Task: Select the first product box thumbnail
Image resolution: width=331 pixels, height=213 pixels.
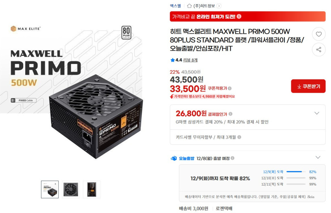Action: [x=50, y=190]
